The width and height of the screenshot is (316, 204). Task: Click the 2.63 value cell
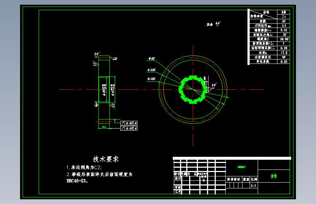[x=284, y=30]
